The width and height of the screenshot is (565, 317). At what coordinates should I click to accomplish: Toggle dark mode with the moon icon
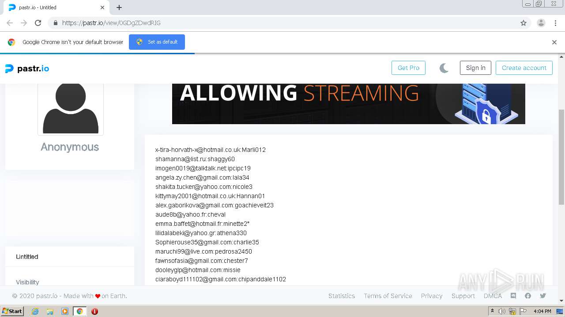coord(444,68)
